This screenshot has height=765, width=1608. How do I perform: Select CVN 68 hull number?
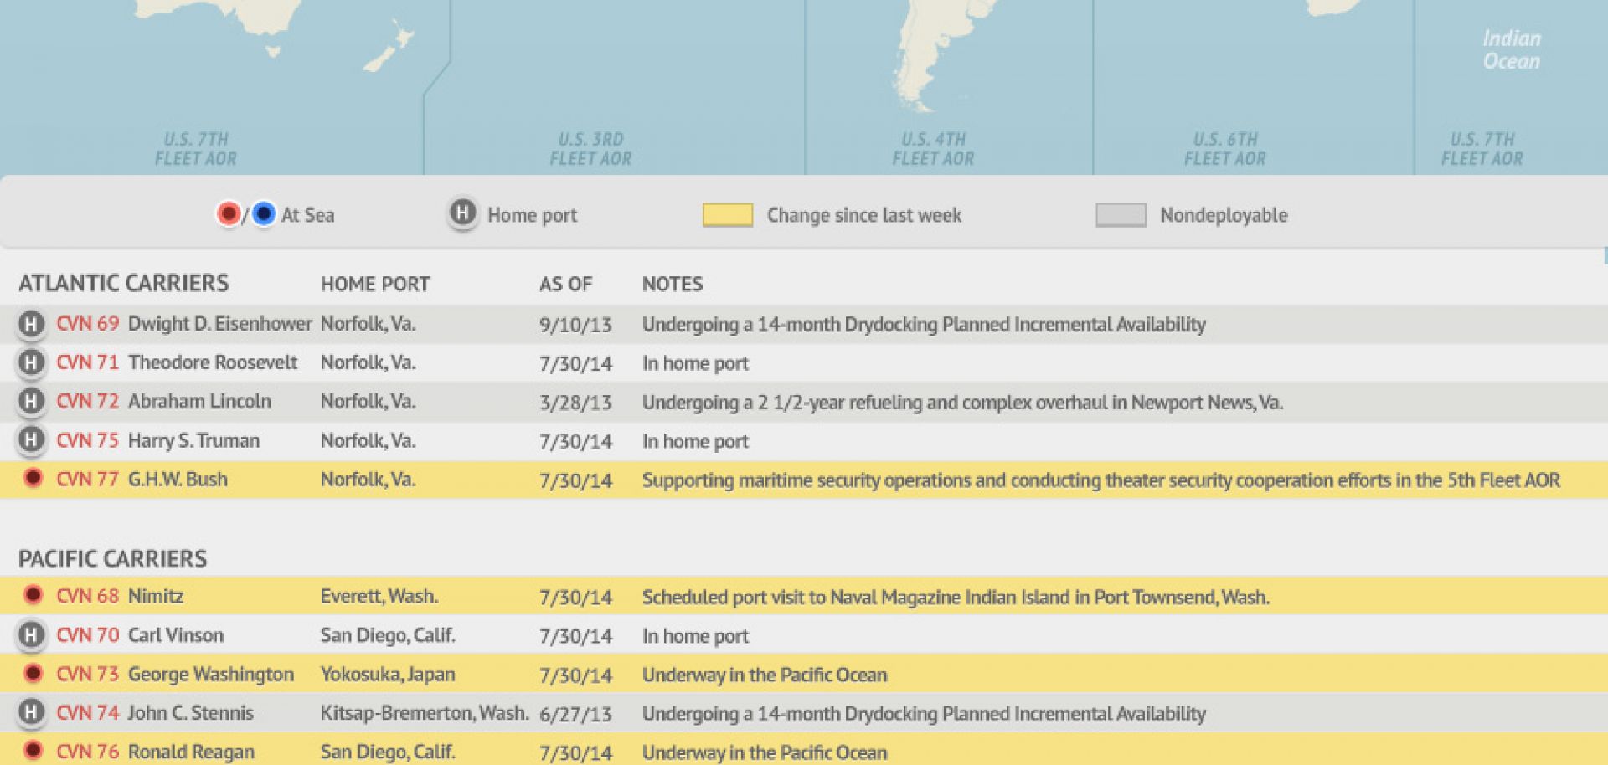(88, 596)
